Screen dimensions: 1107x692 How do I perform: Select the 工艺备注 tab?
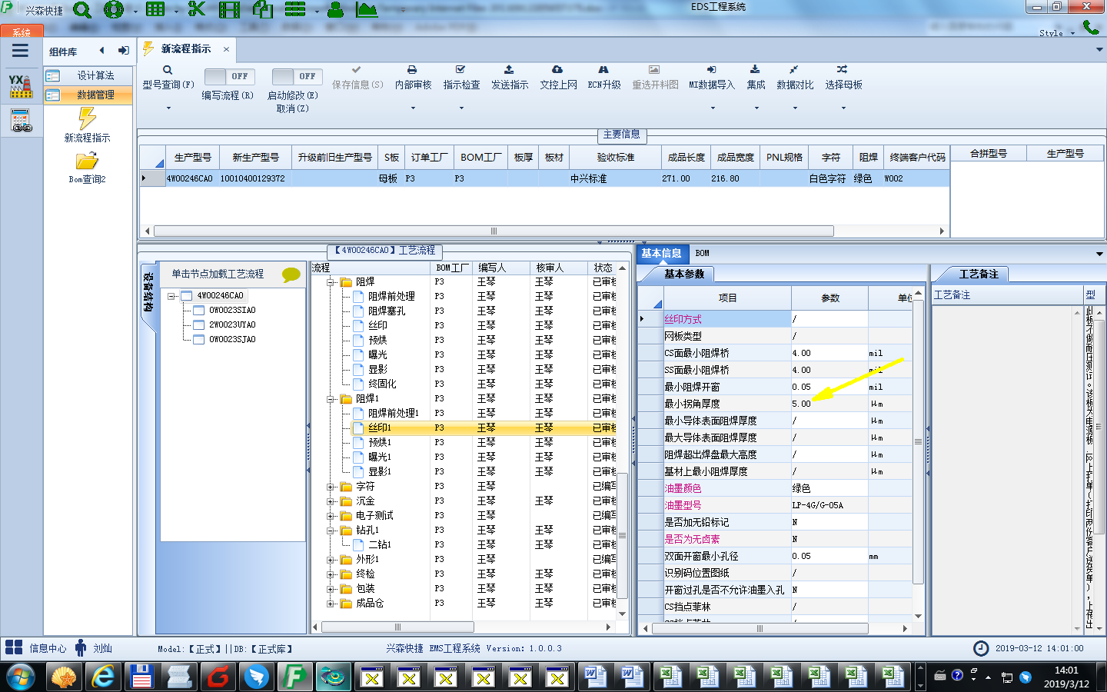(x=978, y=274)
